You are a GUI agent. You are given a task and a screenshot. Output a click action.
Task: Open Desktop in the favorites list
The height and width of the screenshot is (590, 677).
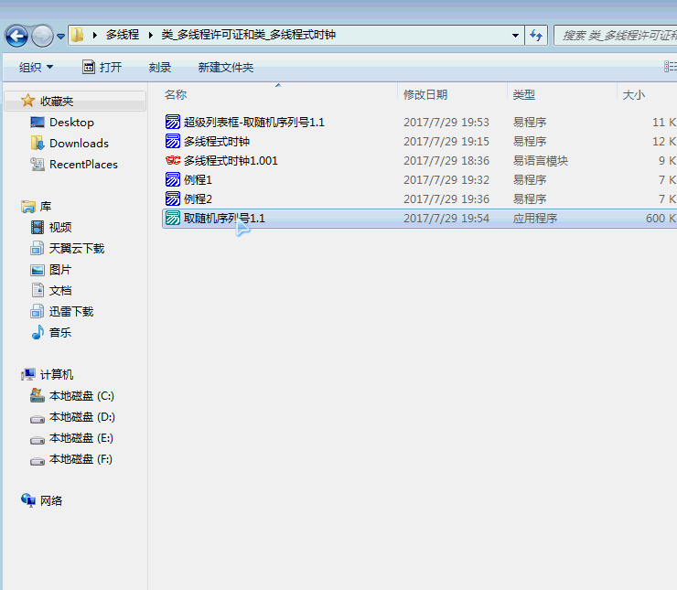[71, 123]
